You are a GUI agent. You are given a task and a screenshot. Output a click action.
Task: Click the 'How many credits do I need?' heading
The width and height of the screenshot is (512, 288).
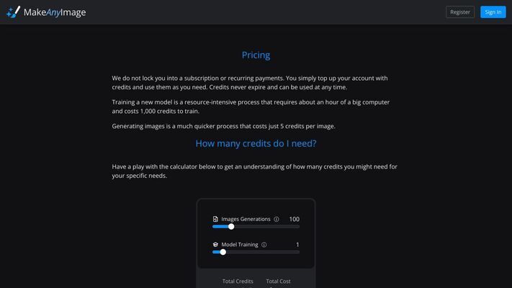pyautogui.click(x=256, y=143)
